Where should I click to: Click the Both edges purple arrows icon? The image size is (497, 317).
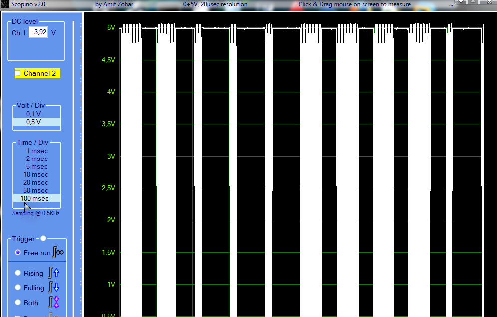[54, 302]
